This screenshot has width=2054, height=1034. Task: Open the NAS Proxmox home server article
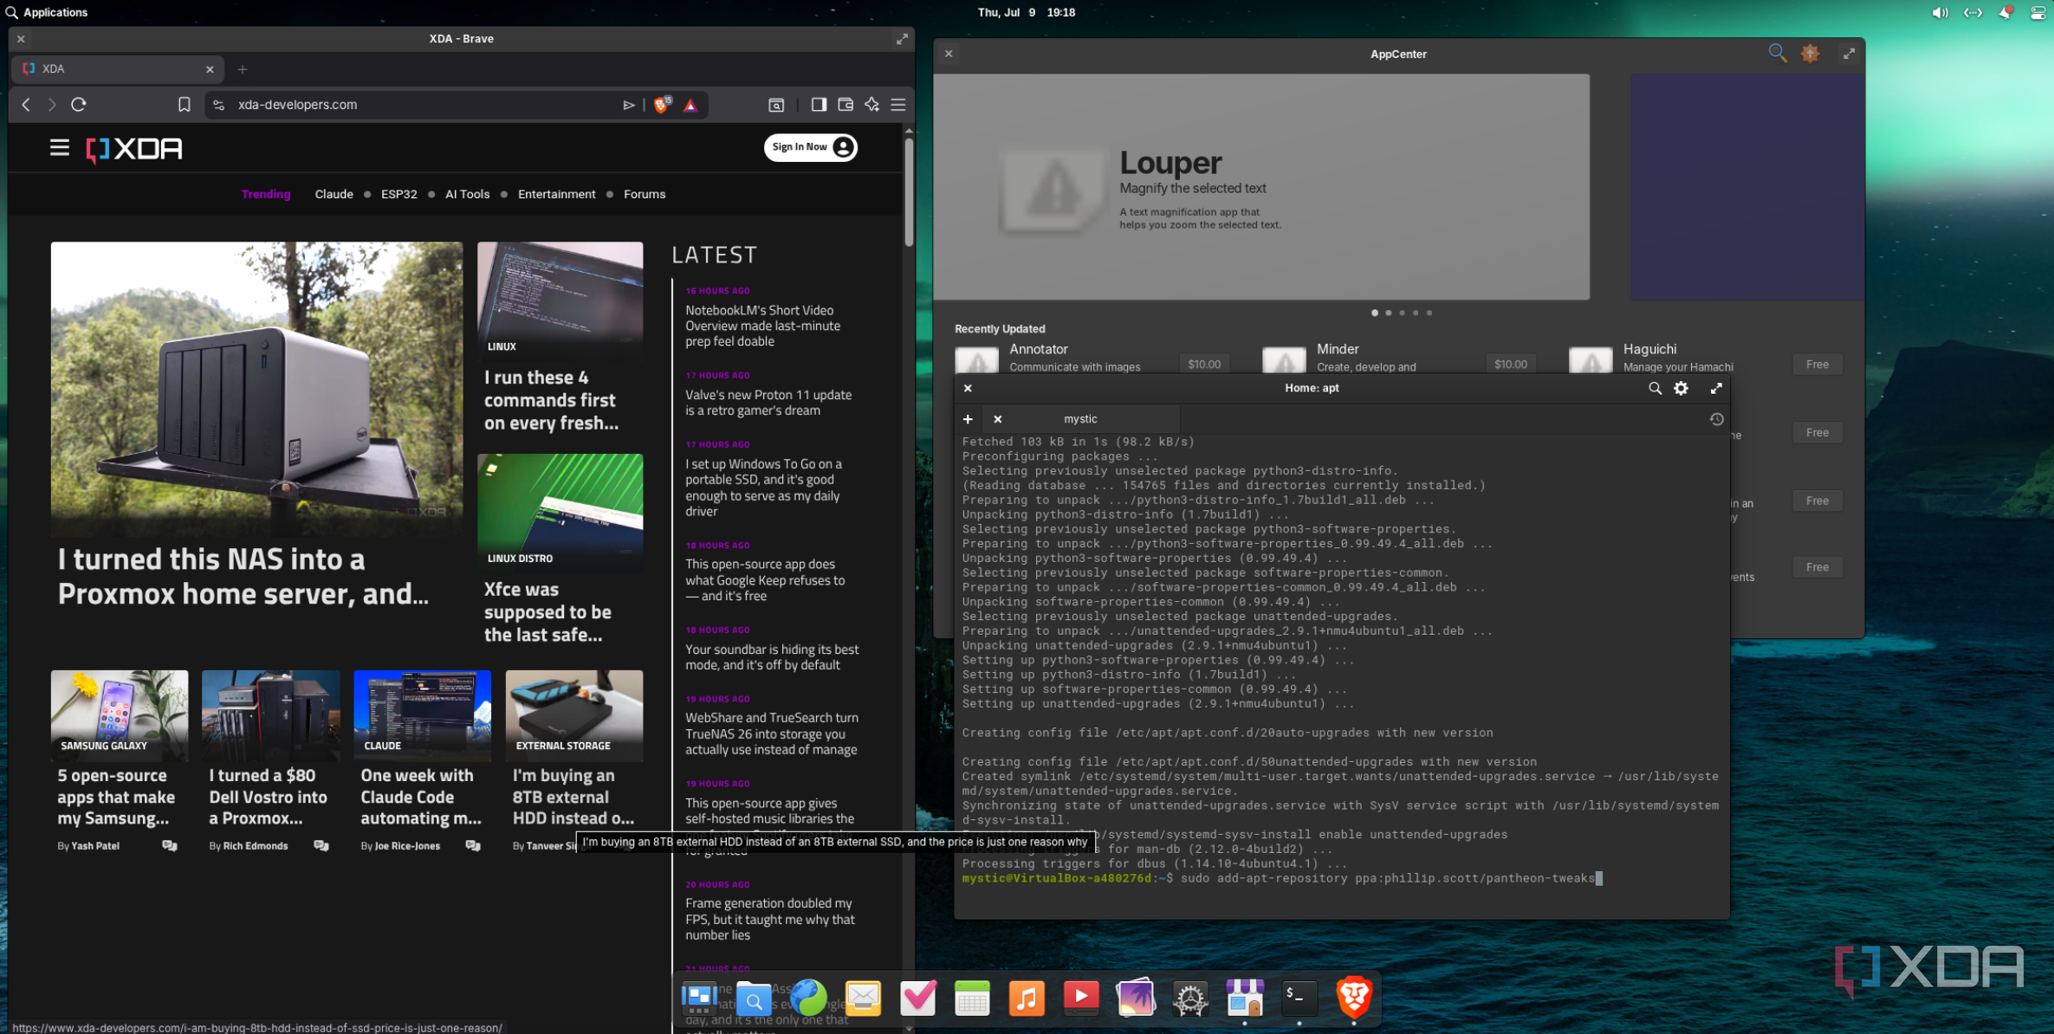coord(243,576)
